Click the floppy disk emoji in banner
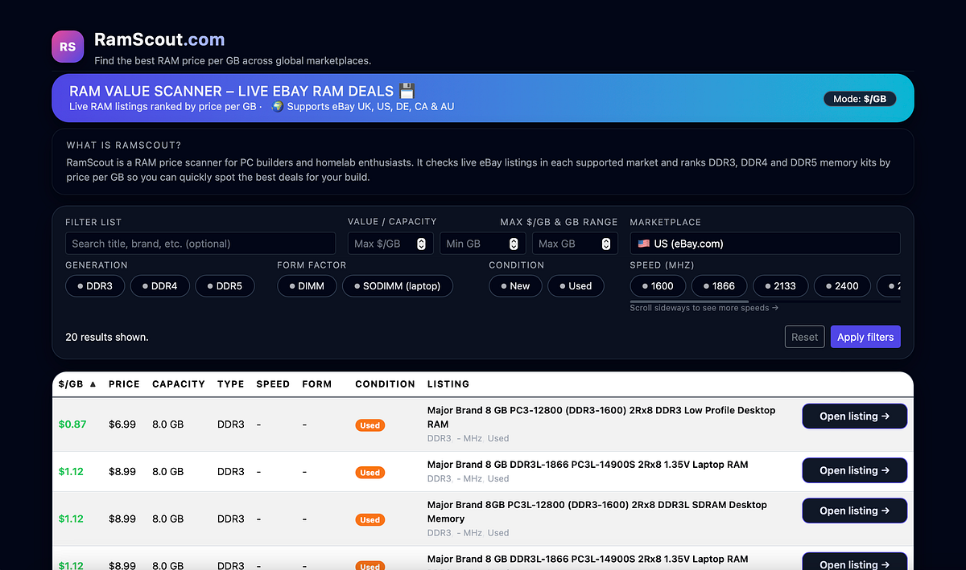 [x=407, y=91]
